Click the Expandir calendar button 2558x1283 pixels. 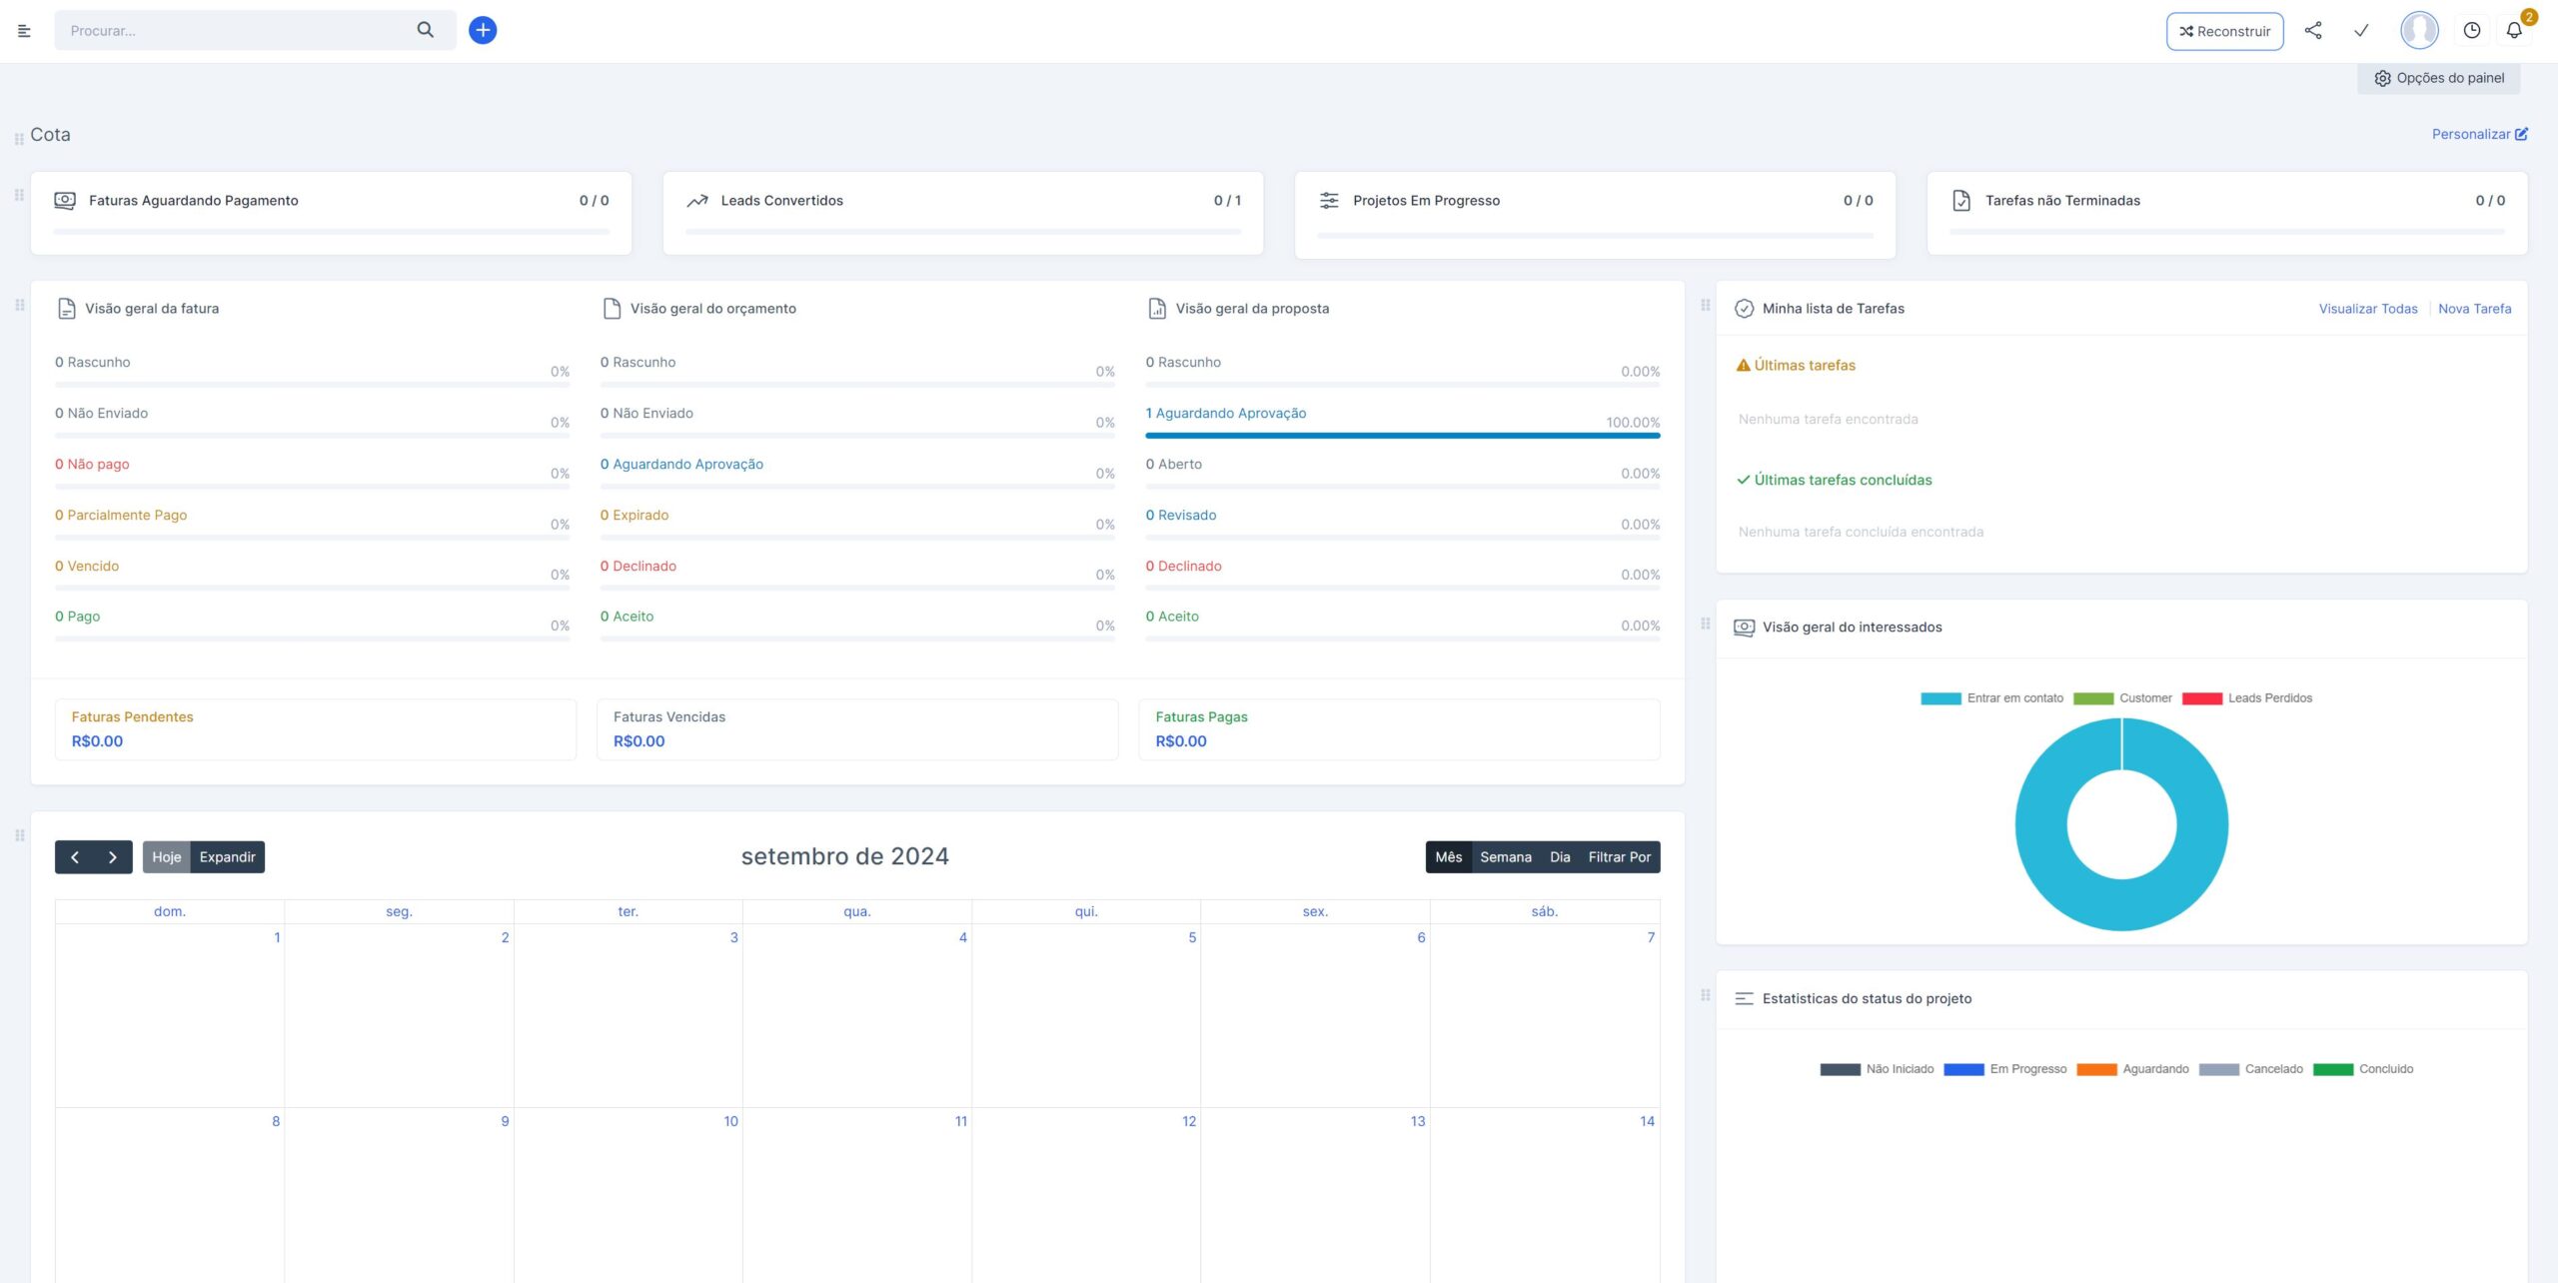(x=227, y=857)
